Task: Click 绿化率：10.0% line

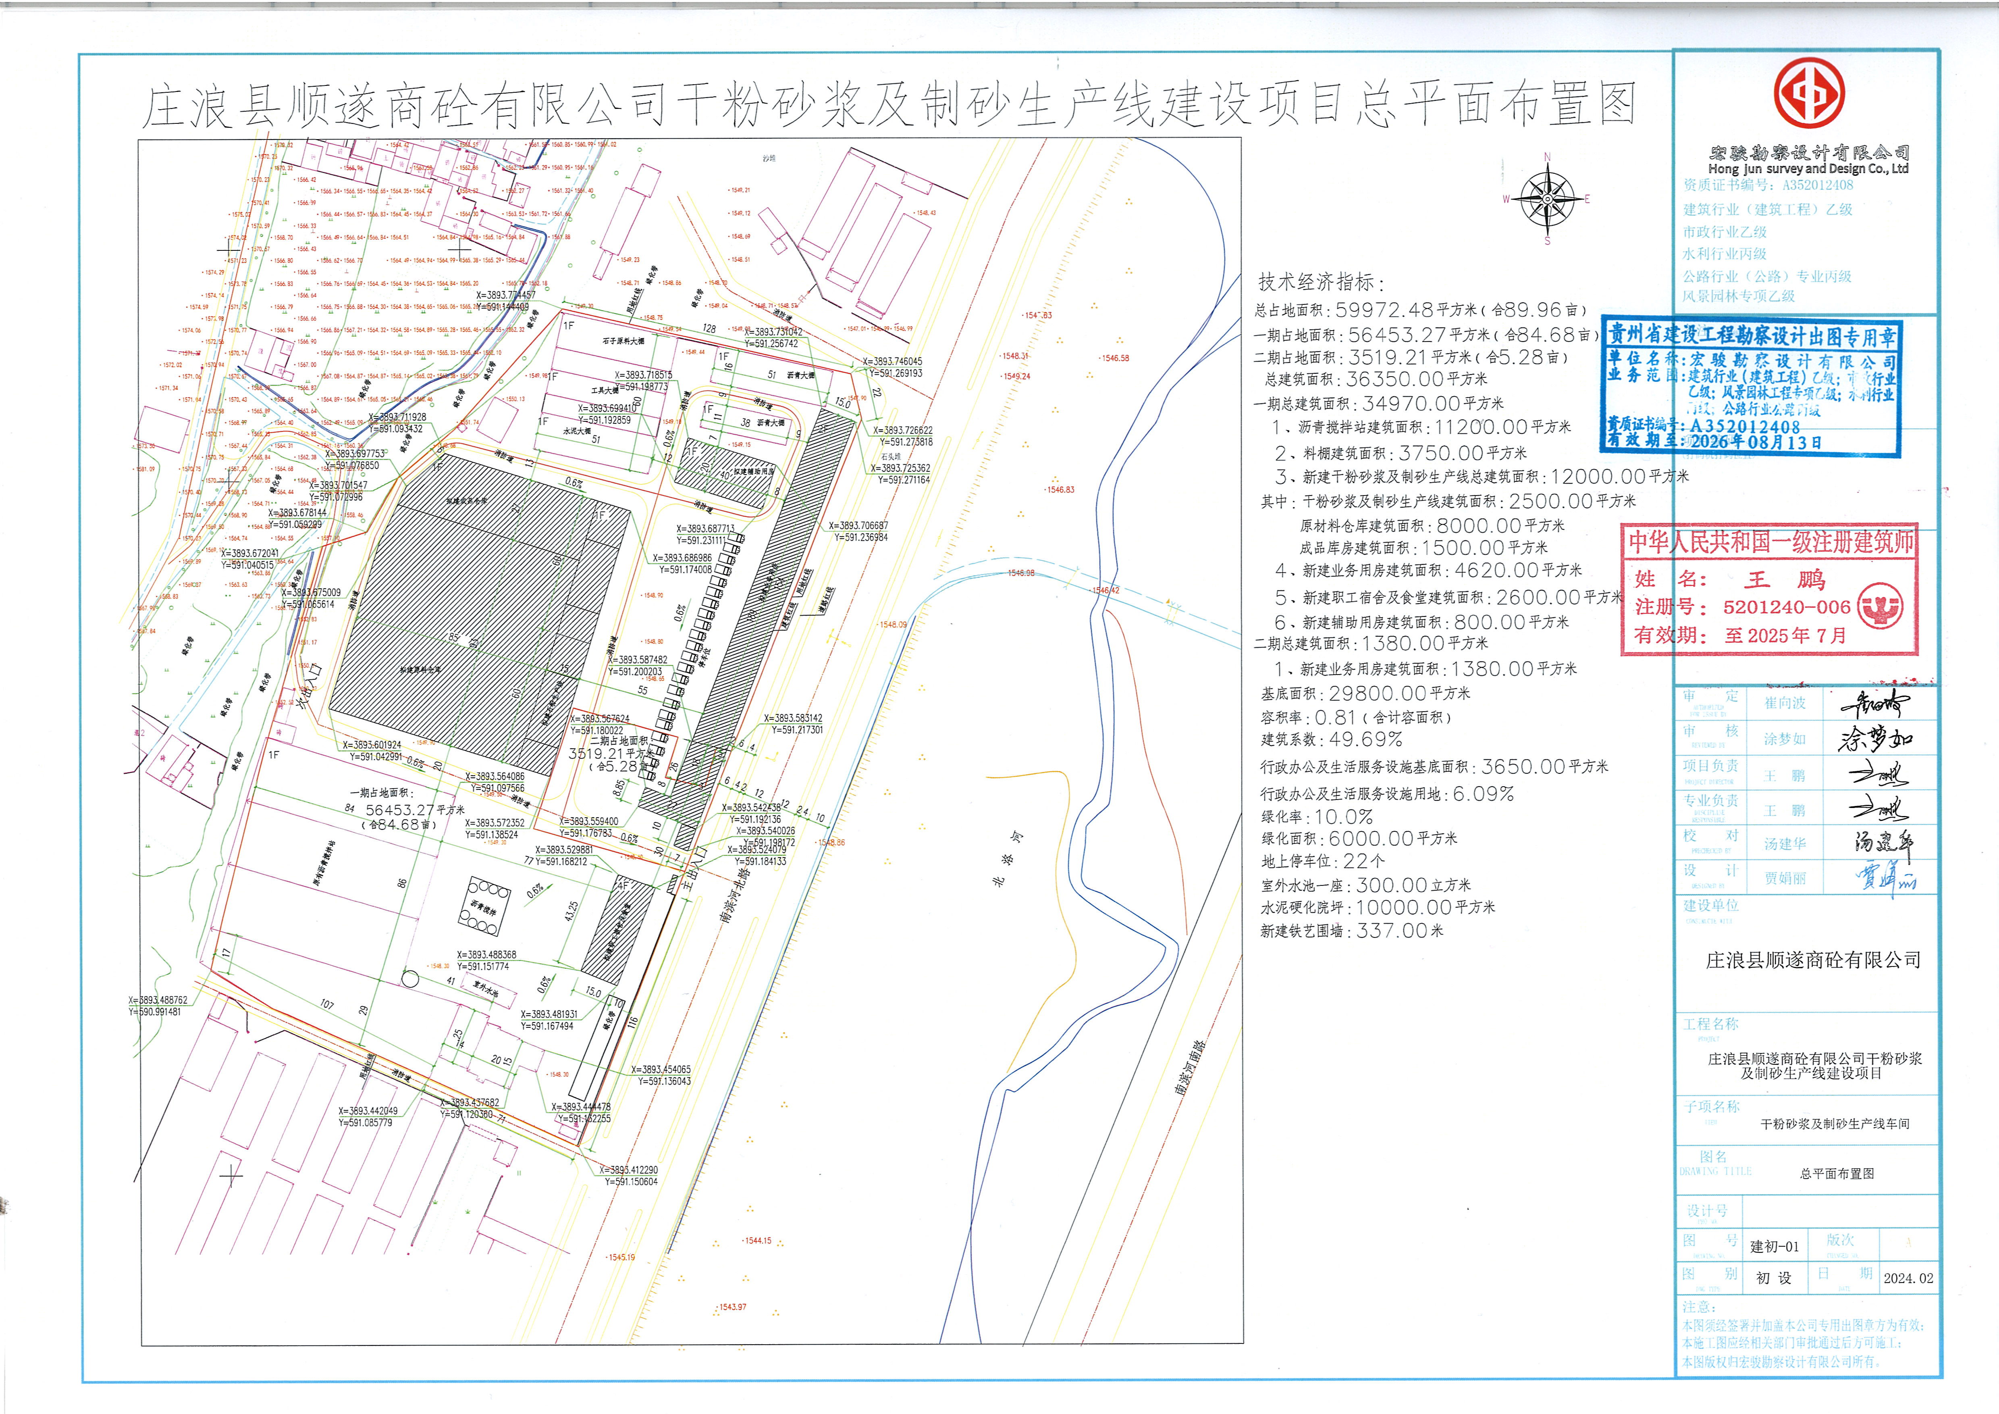Action: [1317, 817]
